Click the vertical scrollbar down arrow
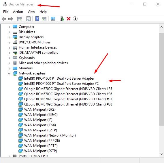The height and width of the screenshot is (163, 164). 161,154
